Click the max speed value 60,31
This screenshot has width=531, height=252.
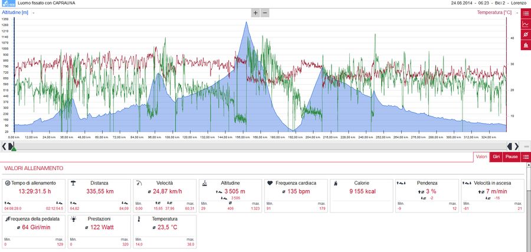[190, 208]
